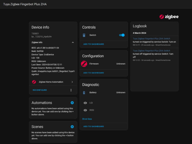
Task: Click the Zigbee Firmware icon in Configuration
Action: click(84, 64)
